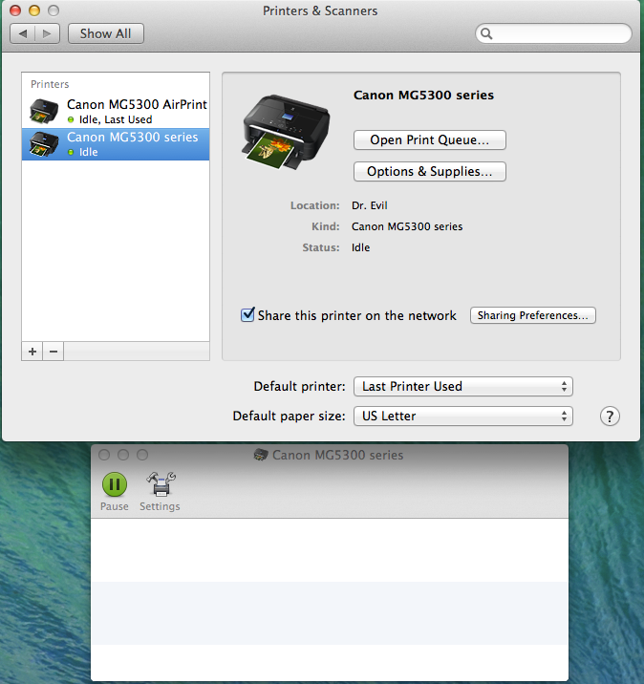The height and width of the screenshot is (684, 644).
Task: Click the Canon MG5300 AirPrint printer icon
Action: [x=44, y=111]
